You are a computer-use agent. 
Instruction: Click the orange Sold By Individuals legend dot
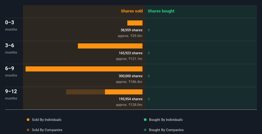28,120
